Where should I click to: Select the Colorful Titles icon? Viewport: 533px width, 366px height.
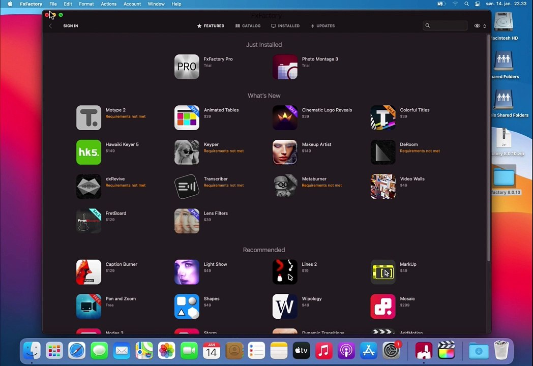tap(383, 117)
